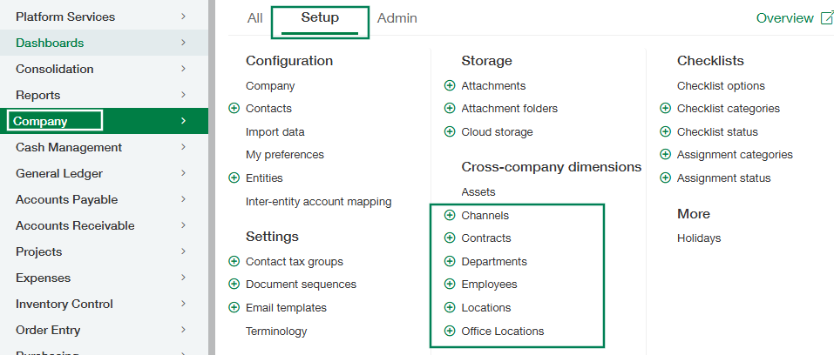Open the Terminology setting

pyautogui.click(x=276, y=332)
